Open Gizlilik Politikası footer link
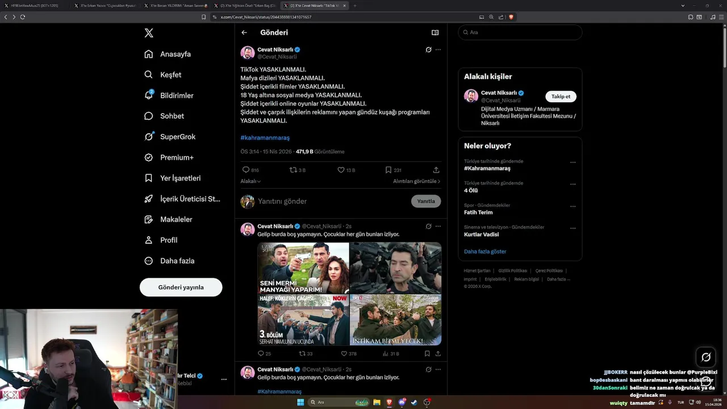727x409 pixels. click(513, 271)
